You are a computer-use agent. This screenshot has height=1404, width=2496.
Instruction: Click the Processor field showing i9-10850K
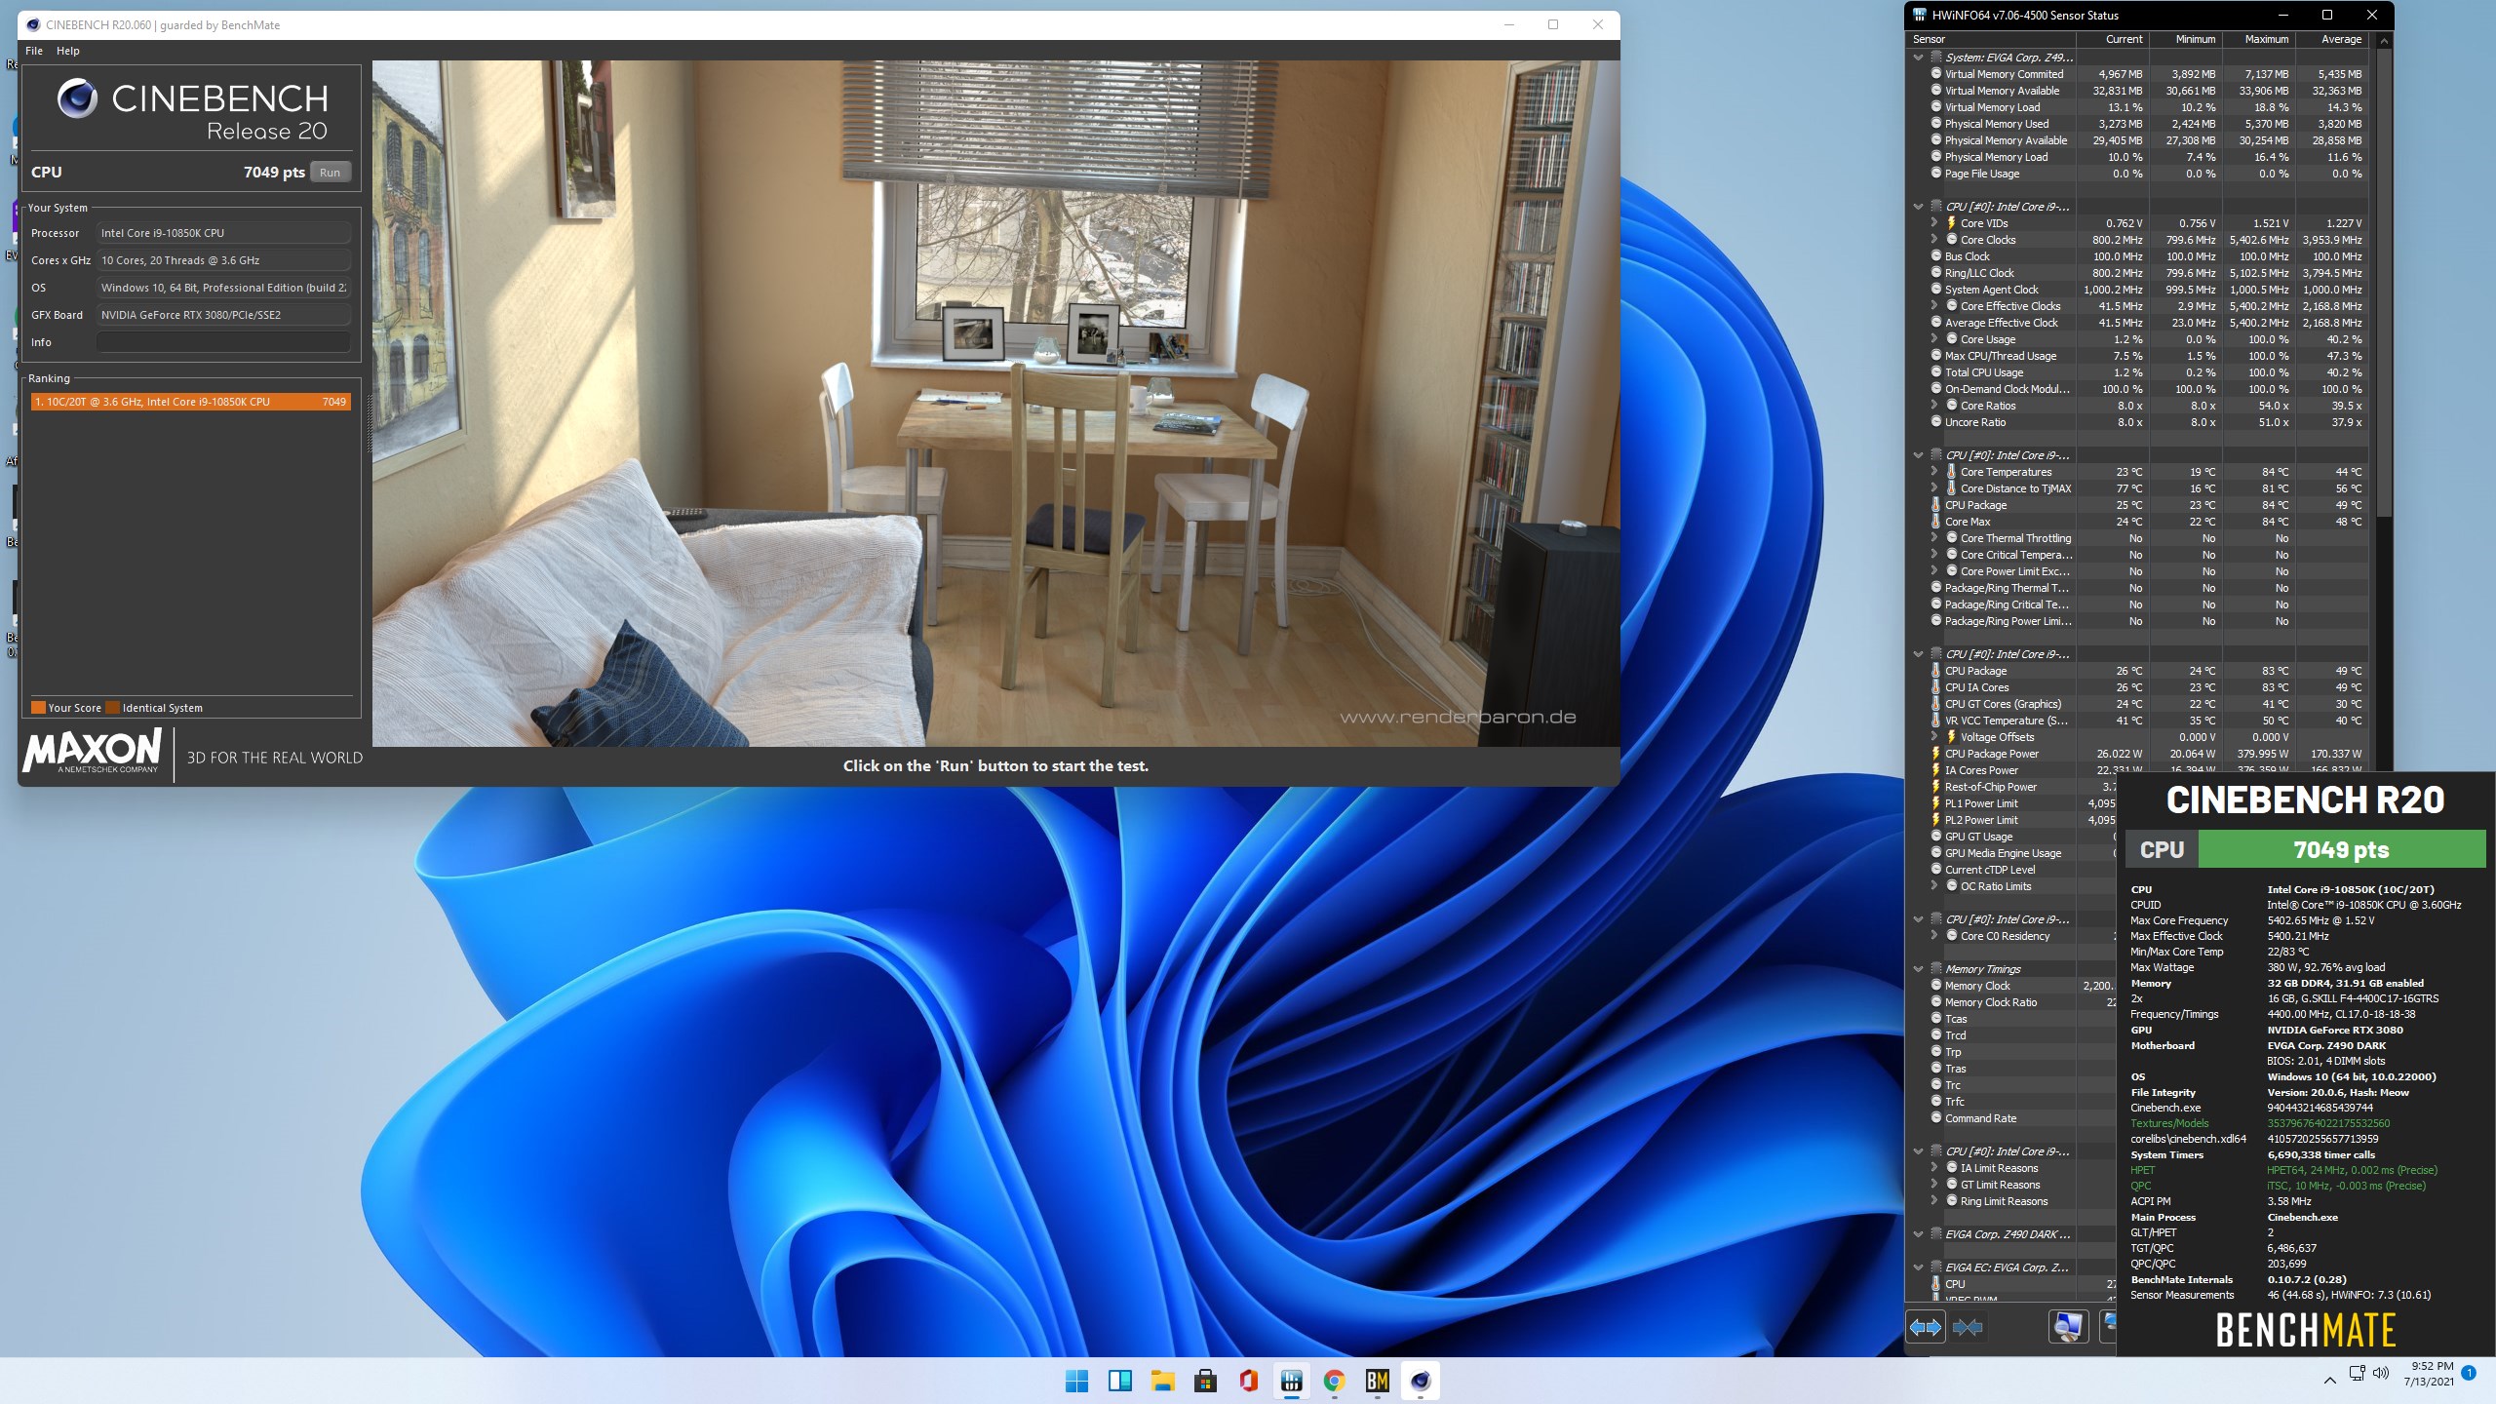point(223,233)
